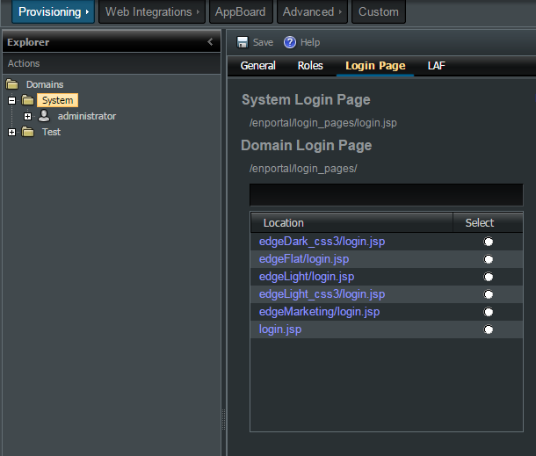The height and width of the screenshot is (456, 536).
Task: Click the domain login page input field
Action: (x=387, y=195)
